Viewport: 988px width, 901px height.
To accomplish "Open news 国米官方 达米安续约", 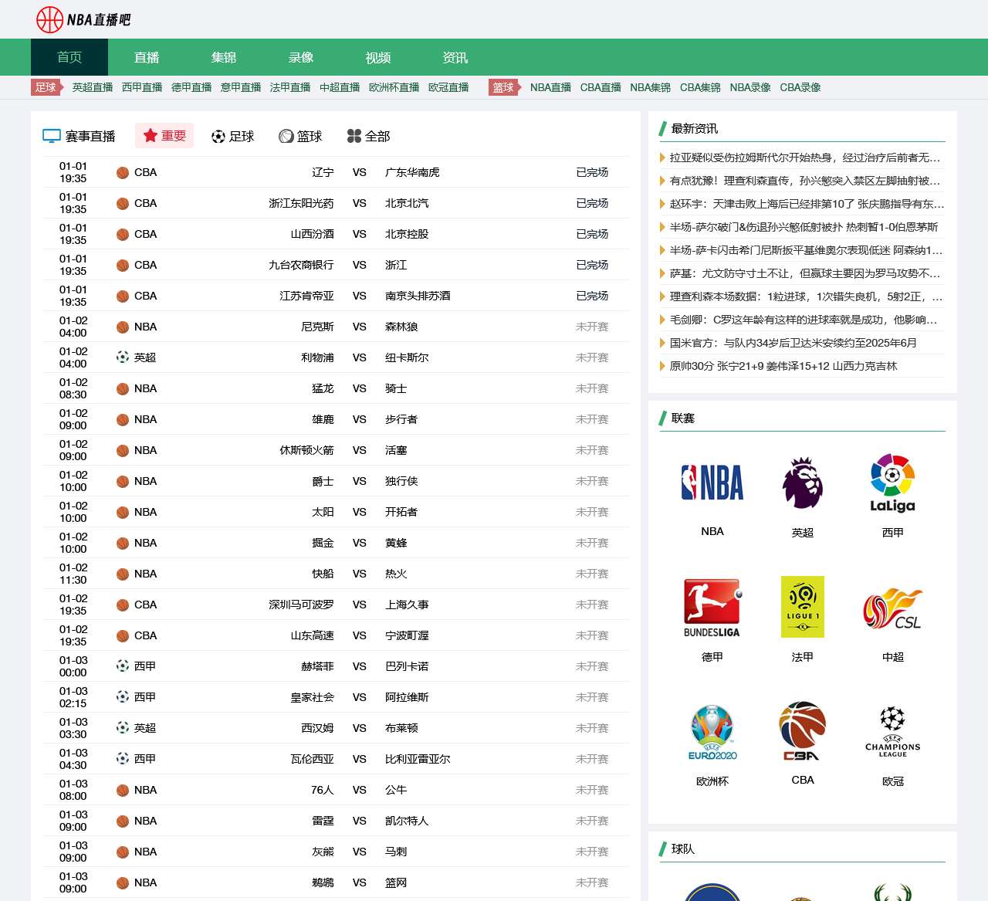I will 793,343.
